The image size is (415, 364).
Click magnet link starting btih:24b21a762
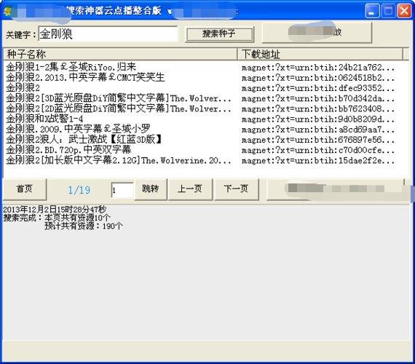(318, 68)
